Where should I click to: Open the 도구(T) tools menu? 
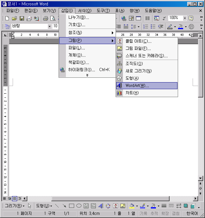(103, 10)
